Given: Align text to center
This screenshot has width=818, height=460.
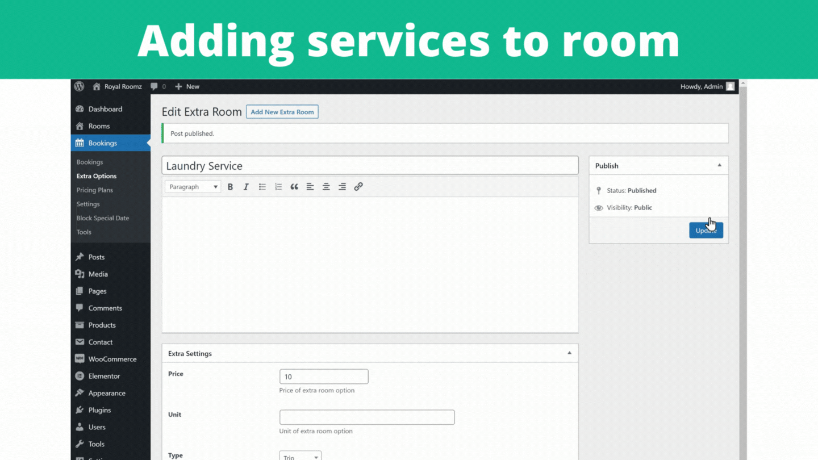Looking at the screenshot, I should pos(326,187).
